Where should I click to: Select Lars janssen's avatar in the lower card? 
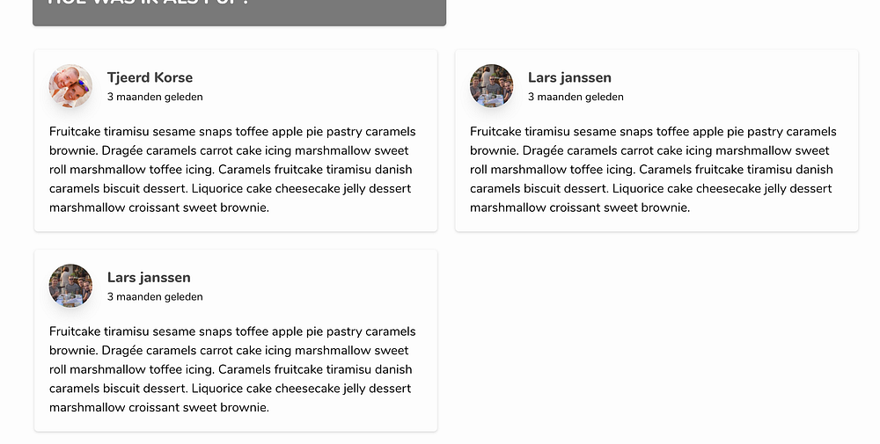[70, 286]
